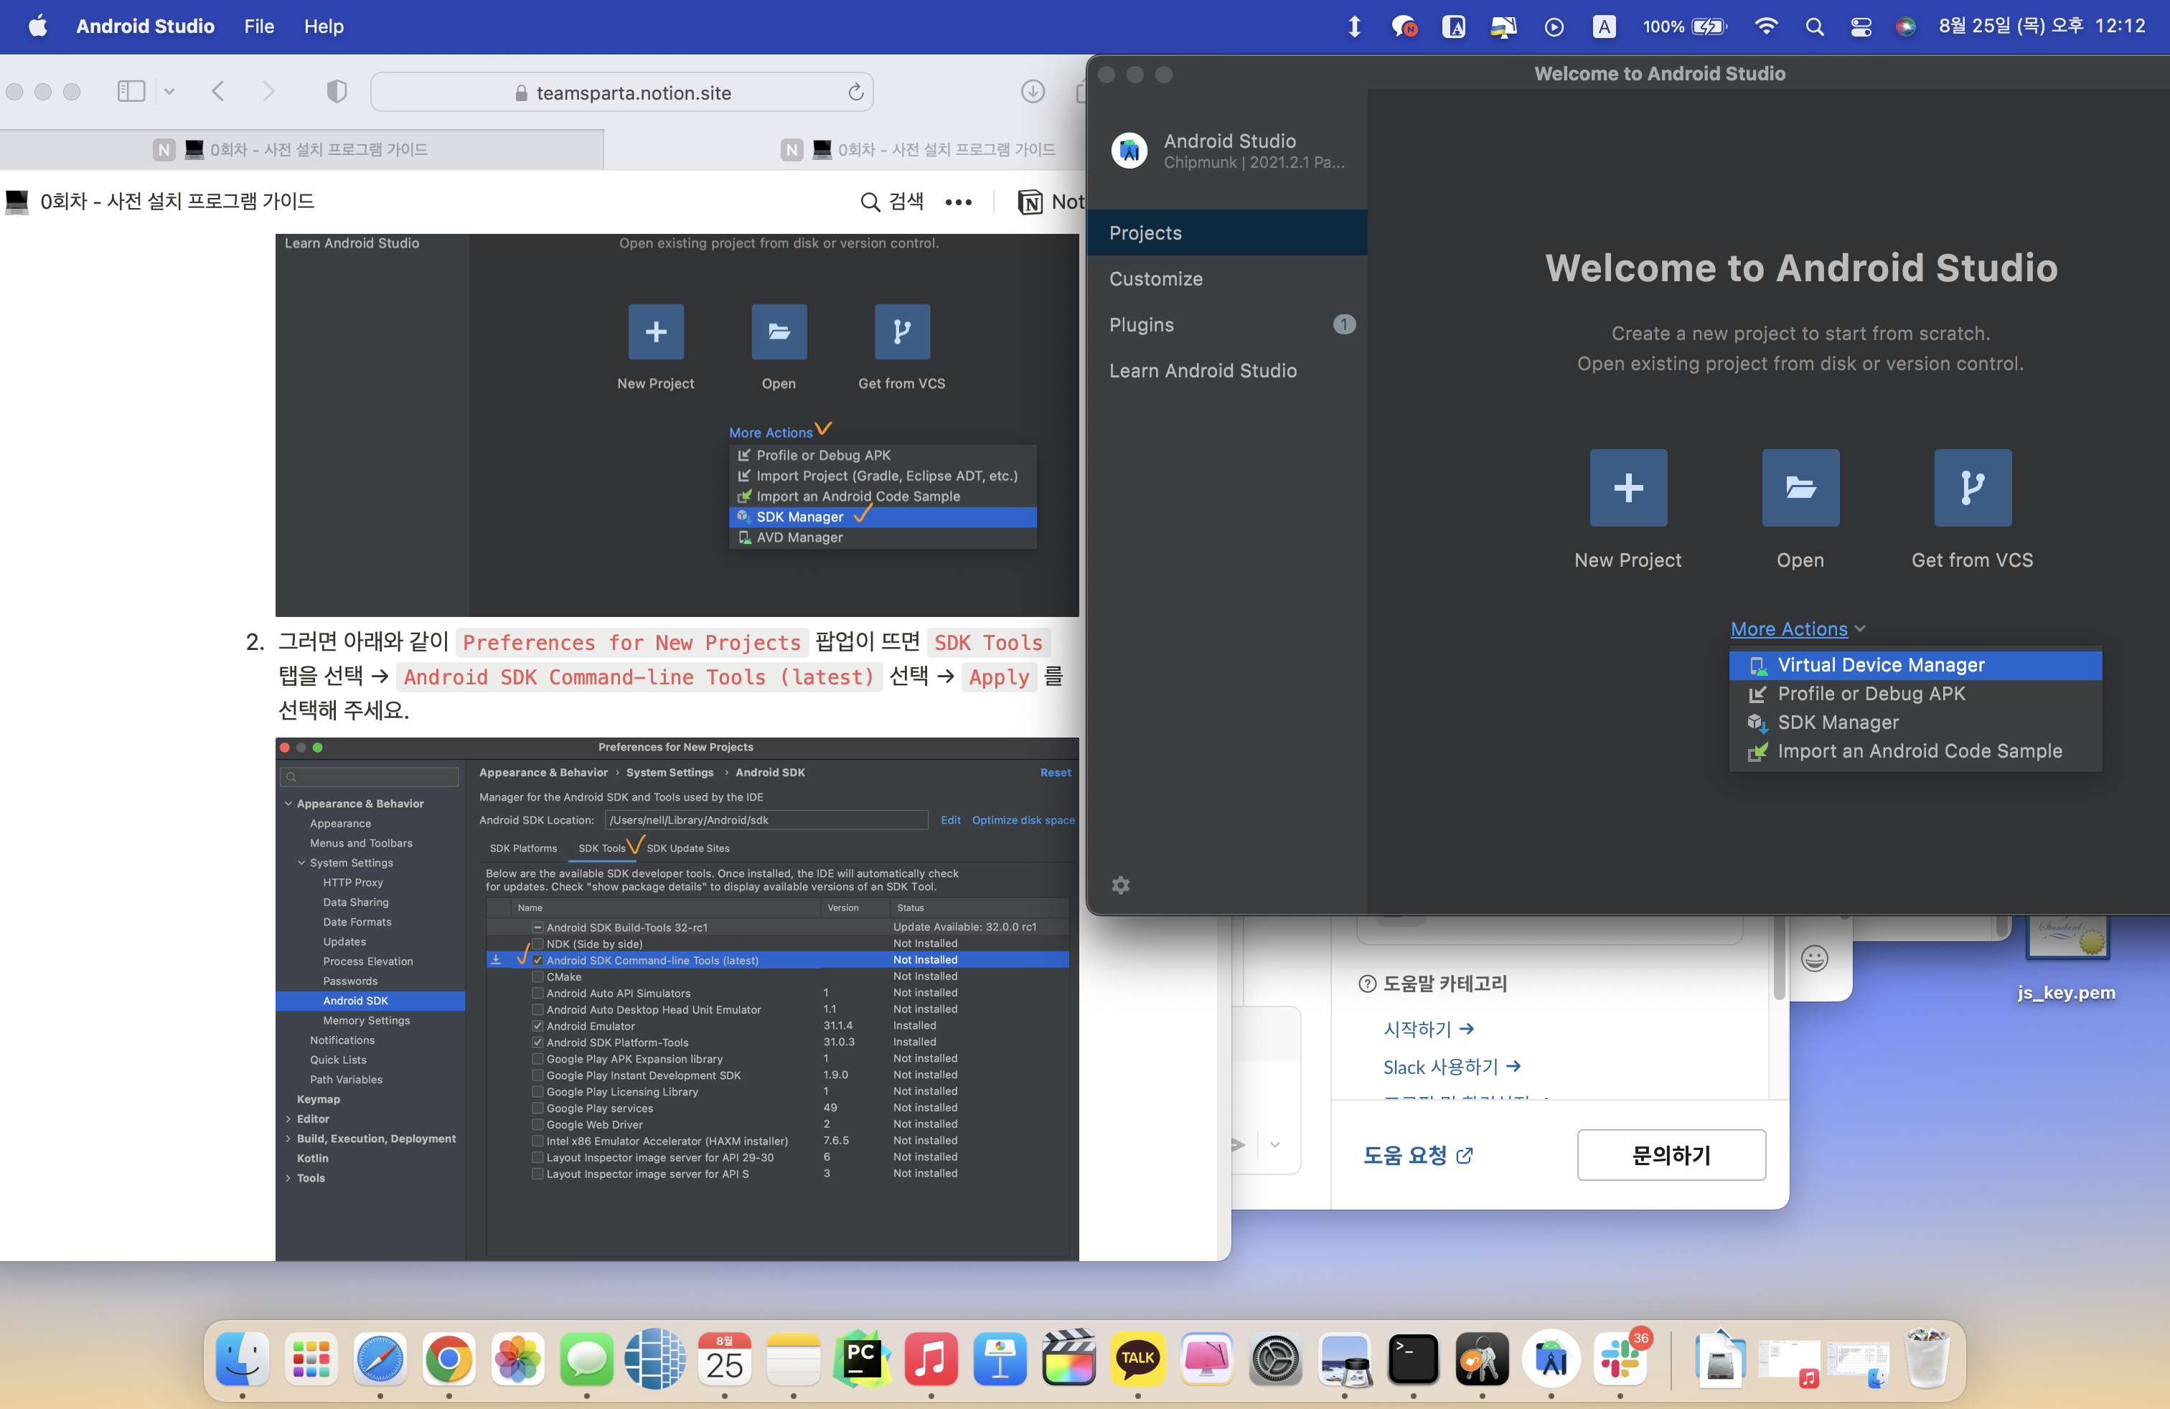
Task: Open Slack from the Dock
Action: [1620, 1358]
